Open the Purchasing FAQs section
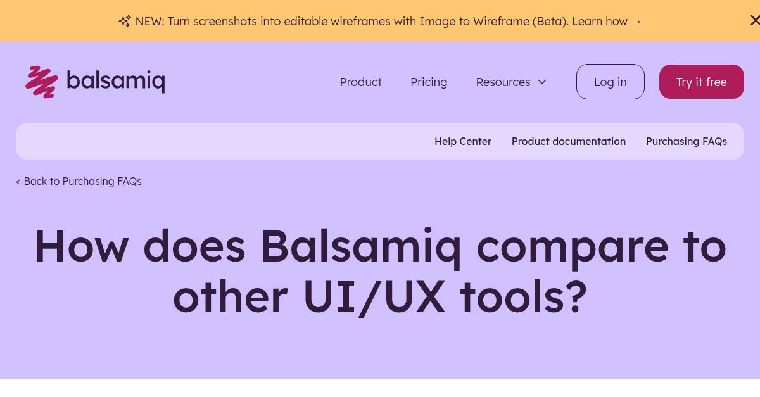Screen dimensions: 760x397 (x=686, y=141)
